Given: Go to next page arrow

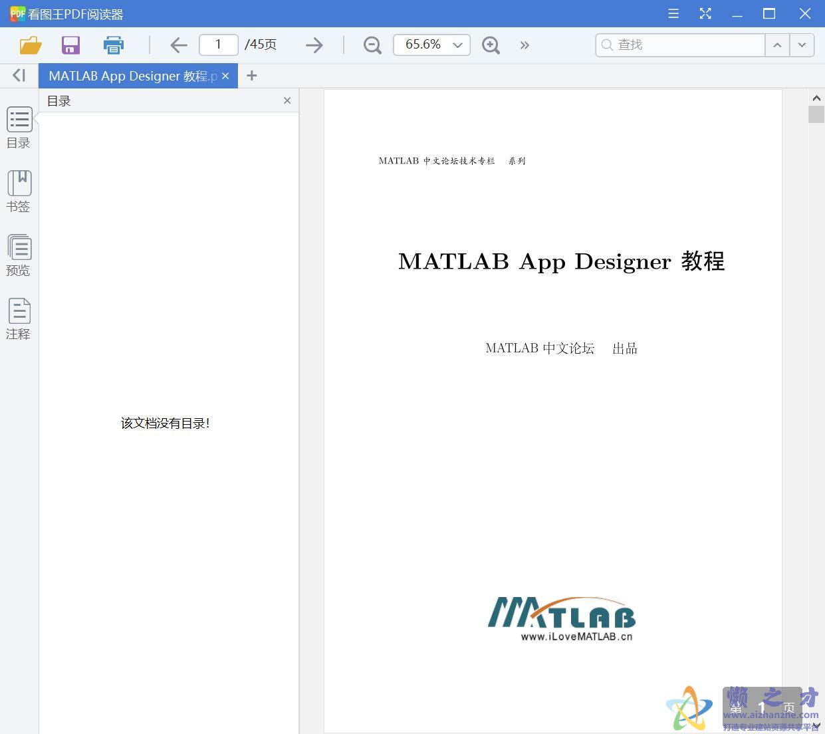Looking at the screenshot, I should tap(314, 45).
